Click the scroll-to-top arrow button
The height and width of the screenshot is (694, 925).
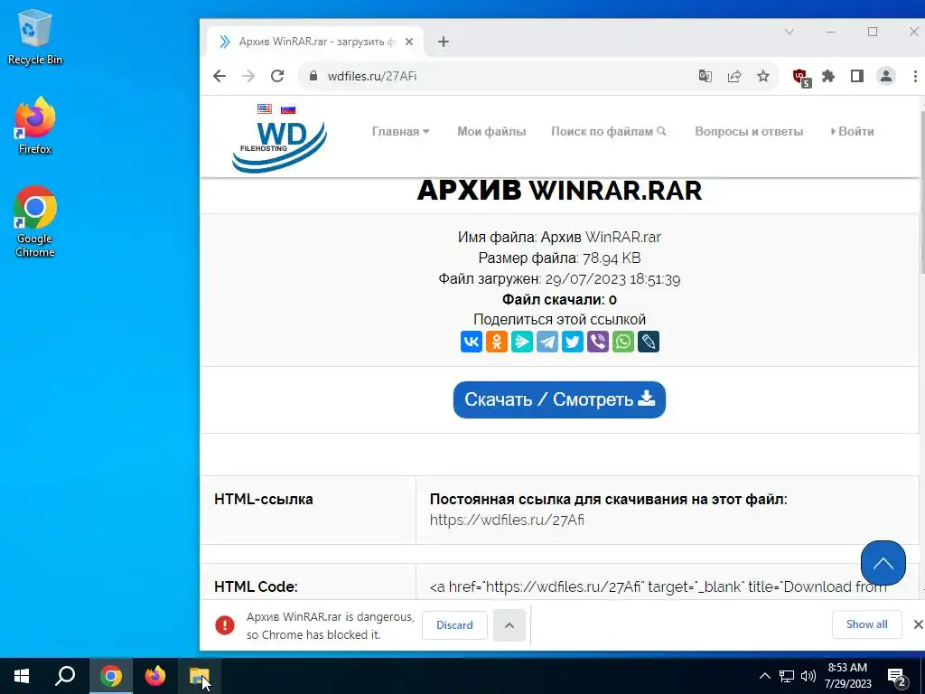coord(883,563)
